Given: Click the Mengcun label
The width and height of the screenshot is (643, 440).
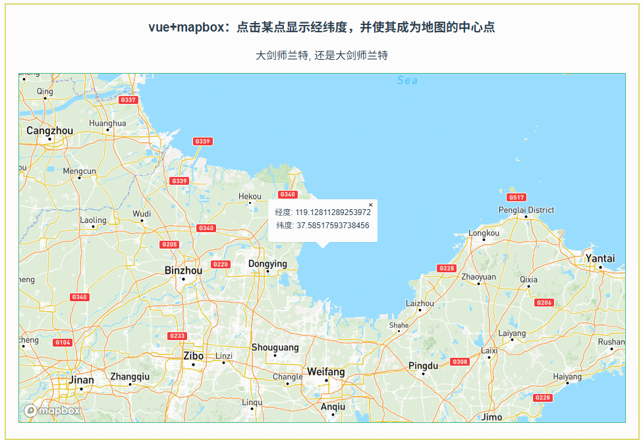Looking at the screenshot, I should (79, 171).
